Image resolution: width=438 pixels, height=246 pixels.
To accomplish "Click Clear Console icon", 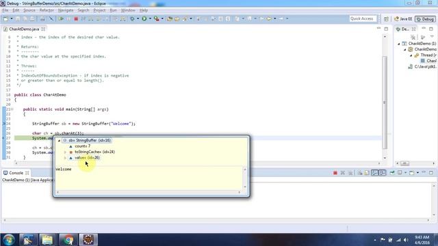I will 360,173.
